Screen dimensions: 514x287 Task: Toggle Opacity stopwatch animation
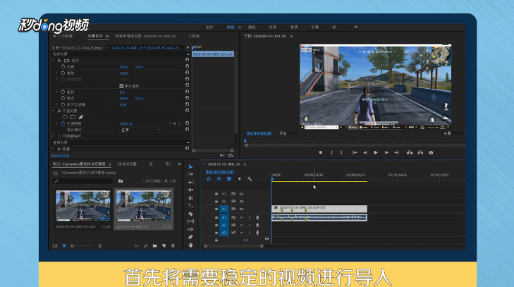pyautogui.click(x=63, y=123)
